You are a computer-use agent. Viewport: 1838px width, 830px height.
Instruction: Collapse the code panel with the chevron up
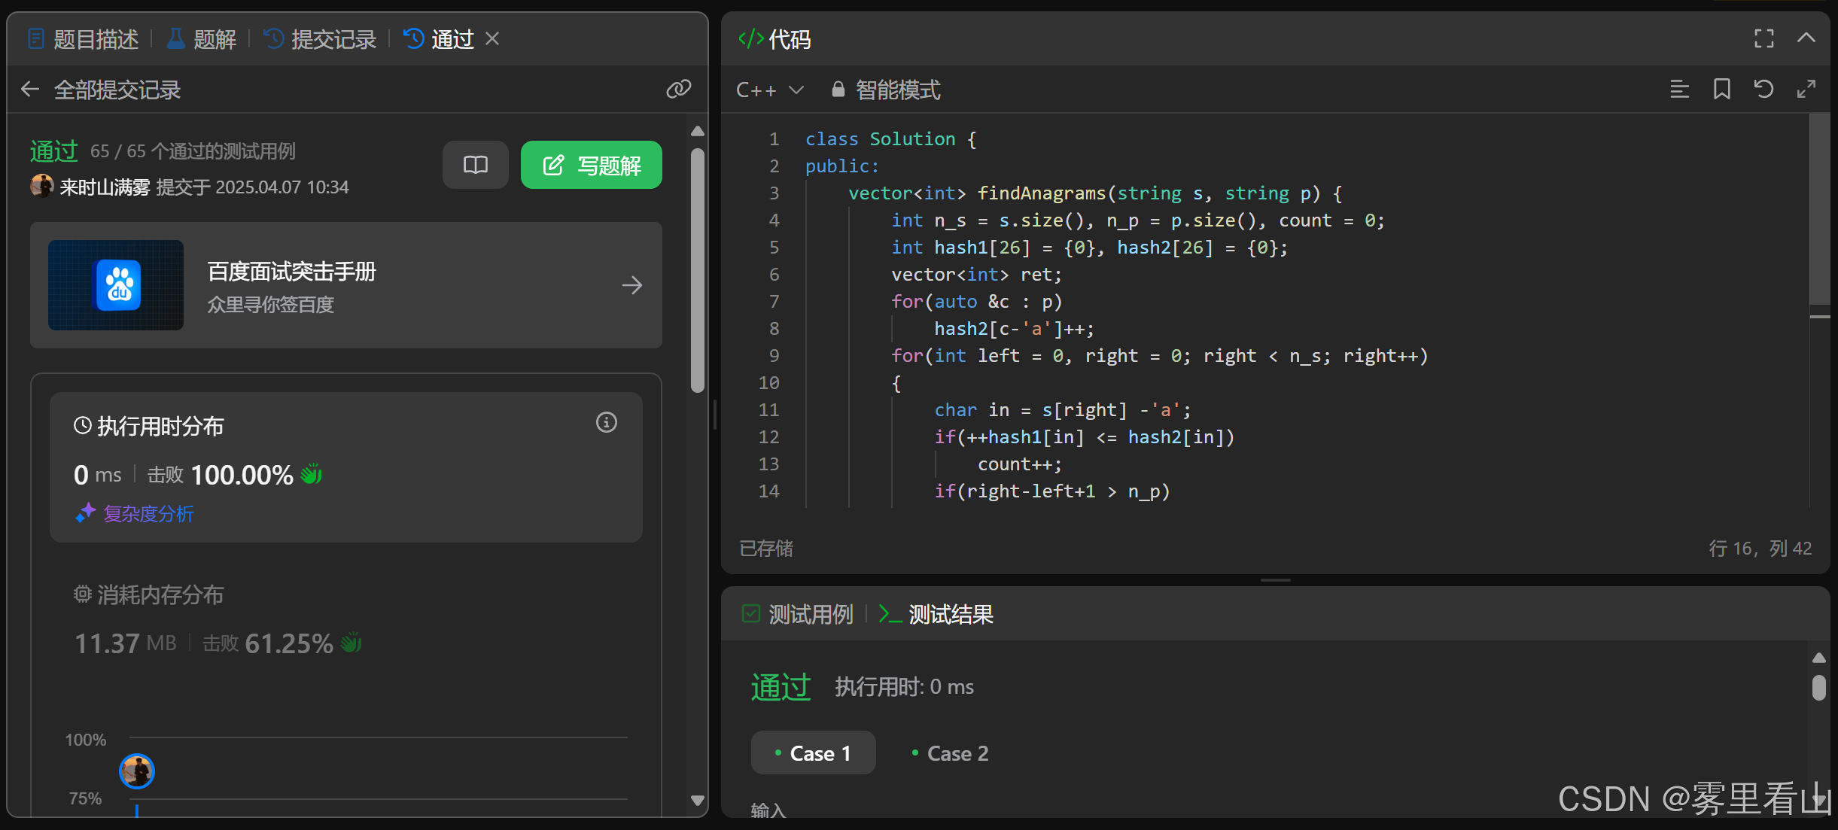[x=1806, y=38]
